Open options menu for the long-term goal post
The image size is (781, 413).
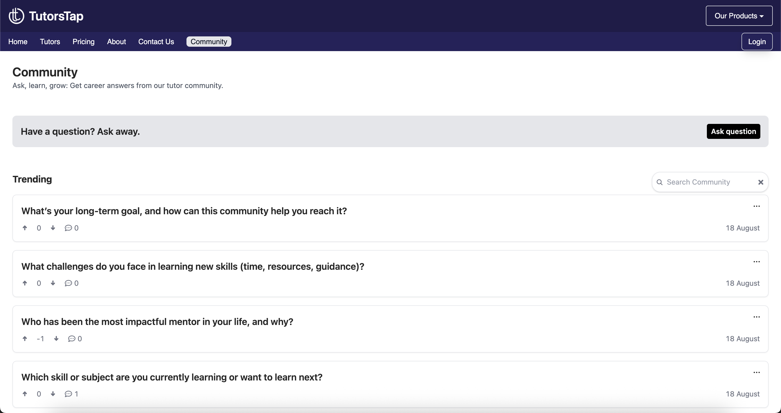[756, 206]
